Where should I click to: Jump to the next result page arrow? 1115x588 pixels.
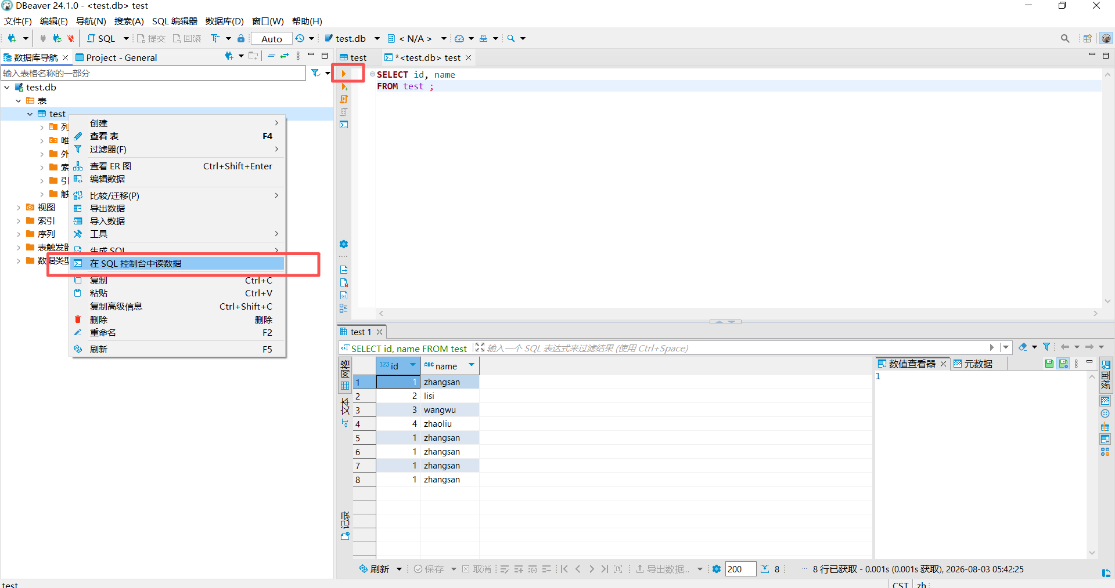(x=591, y=569)
